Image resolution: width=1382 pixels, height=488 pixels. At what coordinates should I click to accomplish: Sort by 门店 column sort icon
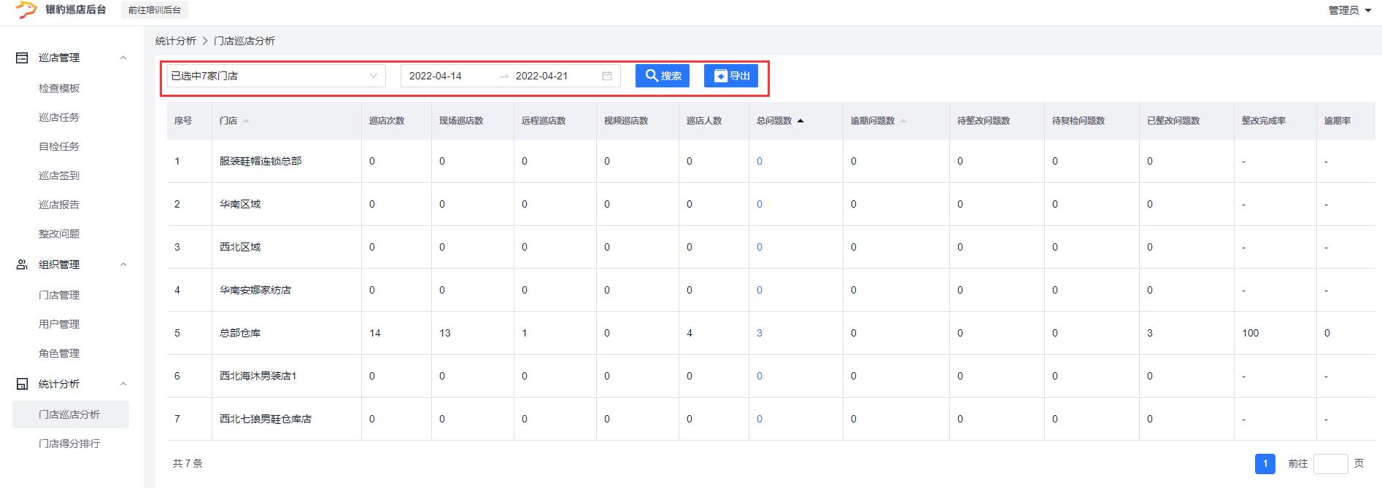pos(246,121)
